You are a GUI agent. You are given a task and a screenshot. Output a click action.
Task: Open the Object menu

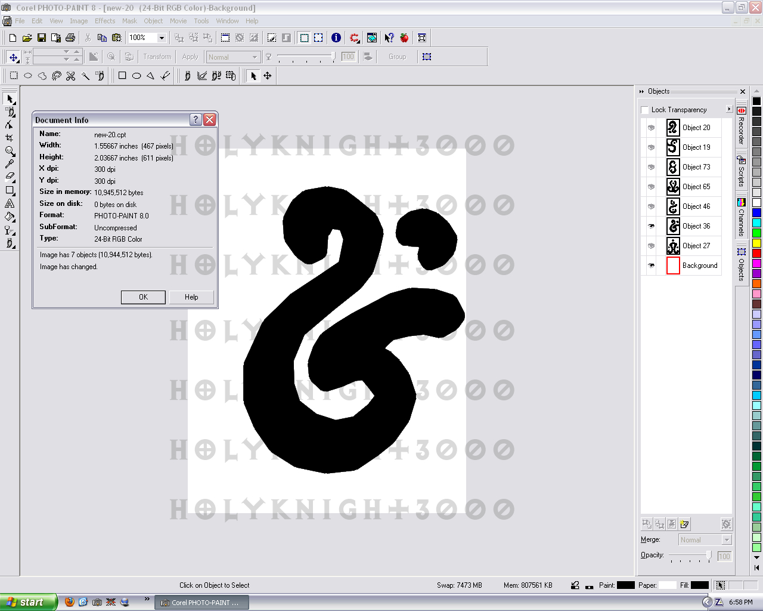153,21
